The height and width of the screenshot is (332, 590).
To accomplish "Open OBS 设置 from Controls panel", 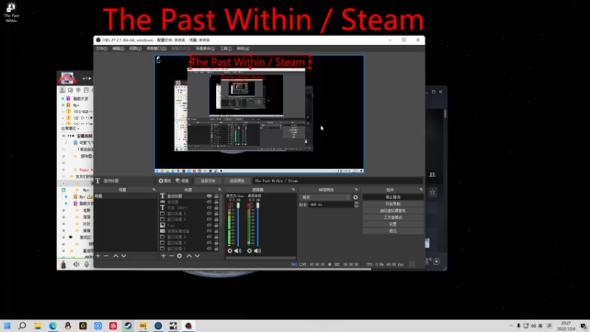I will coord(393,224).
